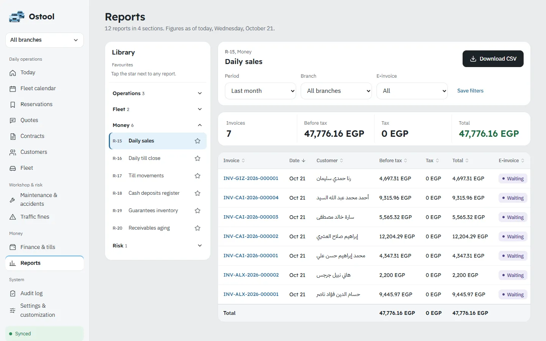This screenshot has width=546, height=341.
Task: Favourite the Daily till close report
Action: pos(198,158)
